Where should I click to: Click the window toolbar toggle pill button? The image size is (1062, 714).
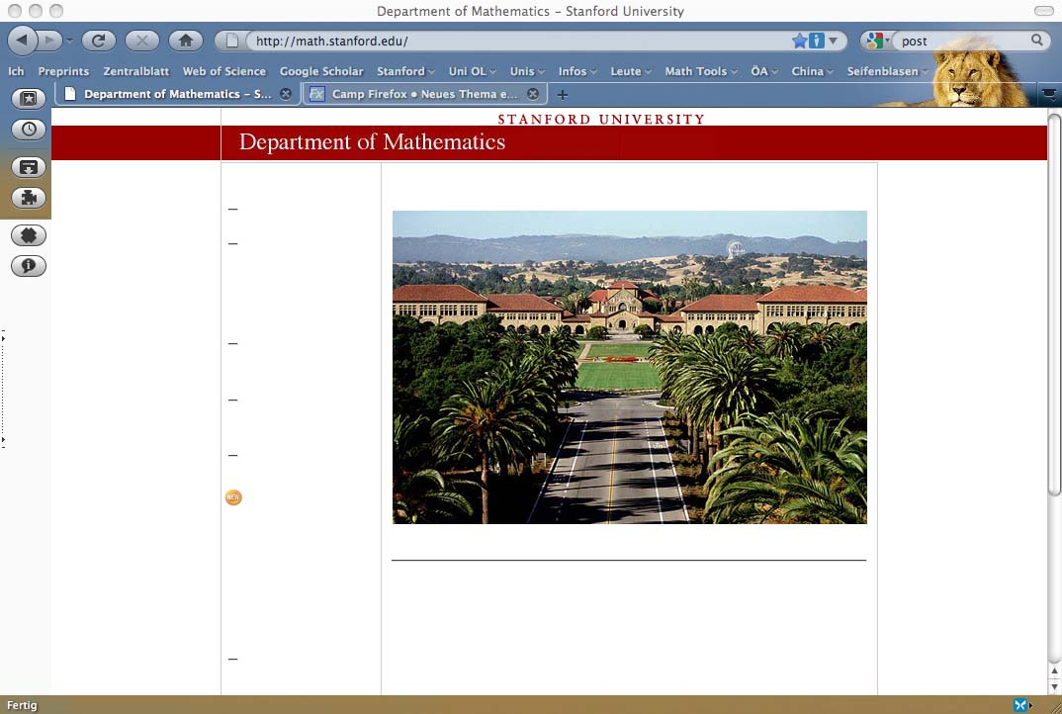coord(1044,11)
